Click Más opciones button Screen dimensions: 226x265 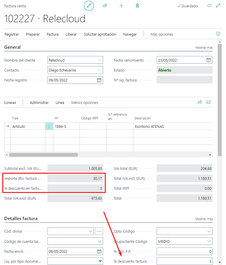[x=162, y=34]
